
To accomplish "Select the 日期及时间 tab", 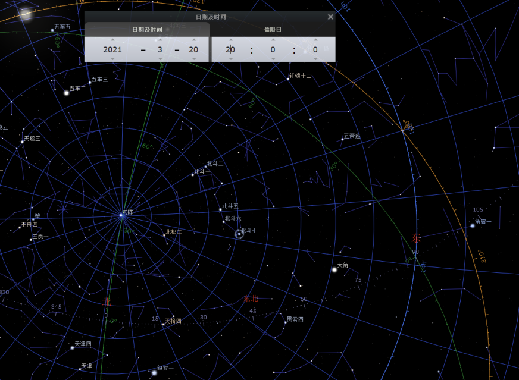I will click(147, 29).
